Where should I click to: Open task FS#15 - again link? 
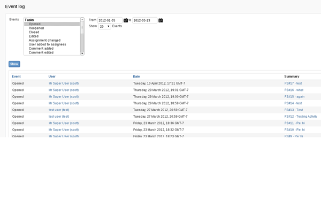click(x=294, y=96)
